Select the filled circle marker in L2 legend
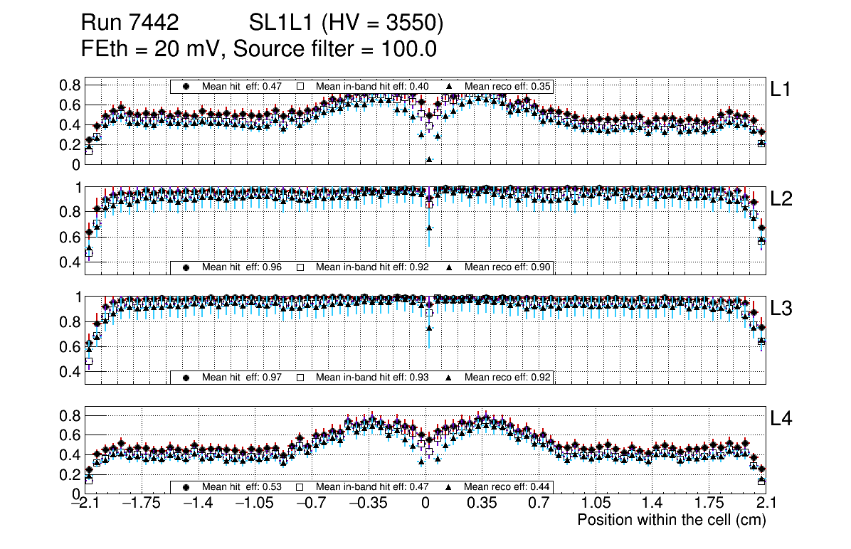Viewport: 851px width, 549px height. [x=187, y=267]
